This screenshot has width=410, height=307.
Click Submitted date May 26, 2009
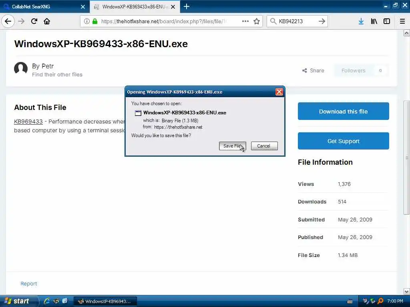[355, 219]
